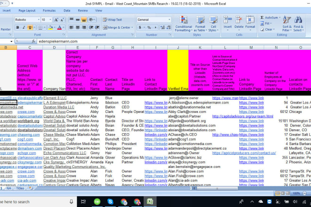Expand the Name Box dropdown
This screenshot has width=311, height=207.
point(11,41)
